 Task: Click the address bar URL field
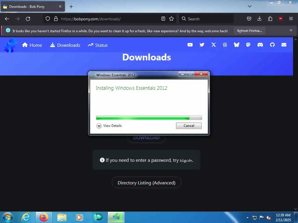point(110,19)
